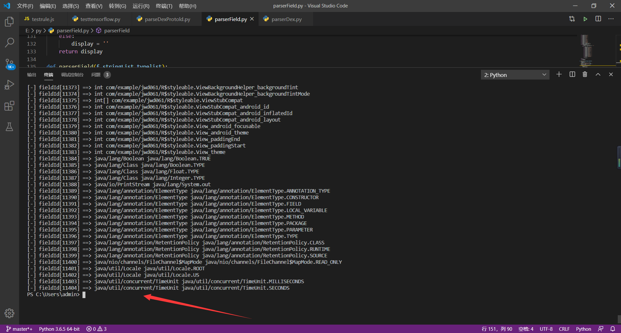The width and height of the screenshot is (621, 333).
Task: Click the fieldId[11388] System.out line
Action: tap(119, 185)
